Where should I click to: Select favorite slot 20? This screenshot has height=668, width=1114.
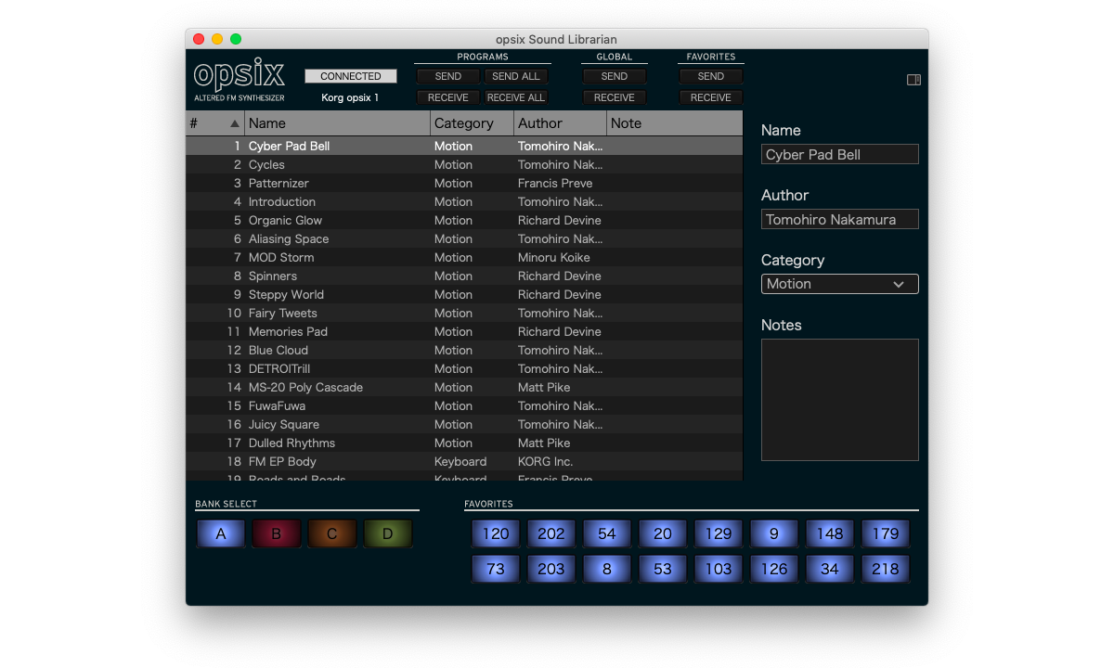pos(663,533)
